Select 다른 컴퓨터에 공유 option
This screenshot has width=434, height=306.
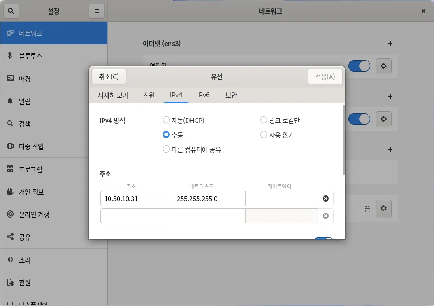[166, 149]
